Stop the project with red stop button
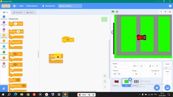173x97 pixels. pyautogui.click(x=117, y=12)
